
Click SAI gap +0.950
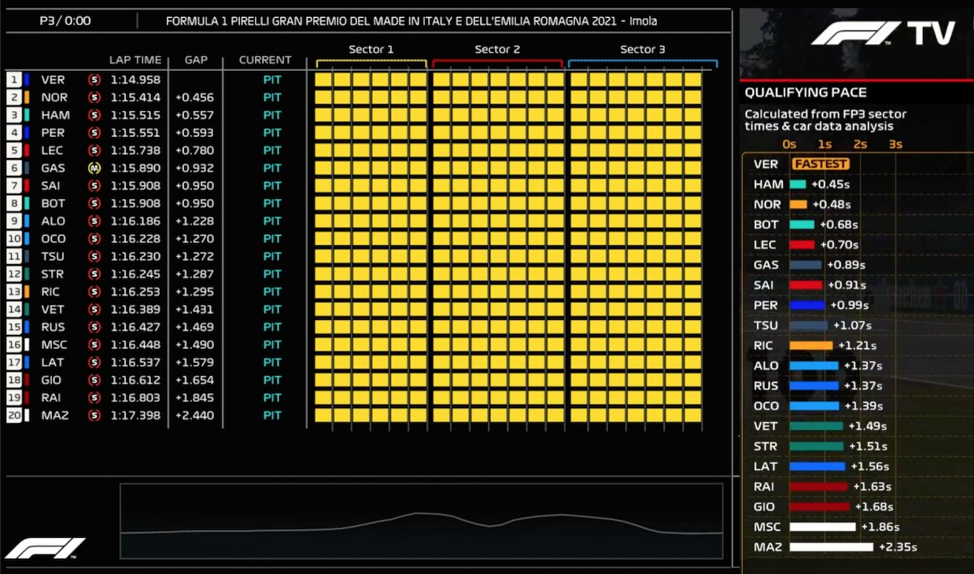194,186
